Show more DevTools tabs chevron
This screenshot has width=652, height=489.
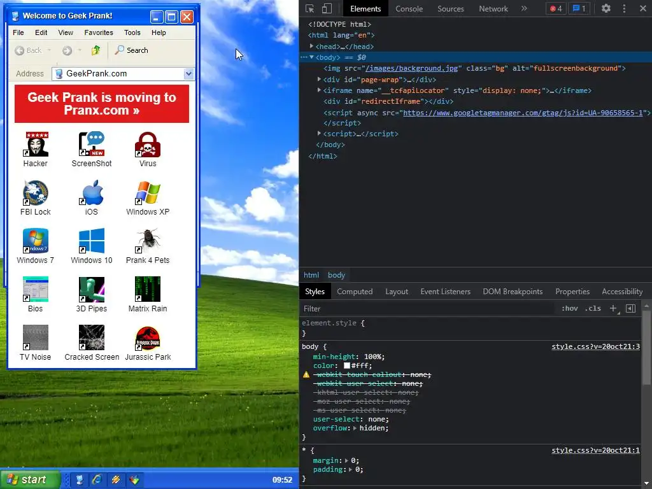(524, 8)
